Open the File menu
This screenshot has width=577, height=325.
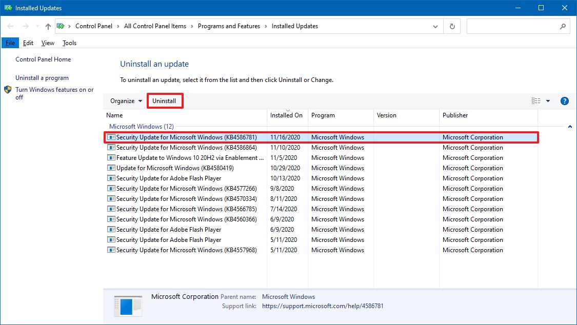click(10, 43)
